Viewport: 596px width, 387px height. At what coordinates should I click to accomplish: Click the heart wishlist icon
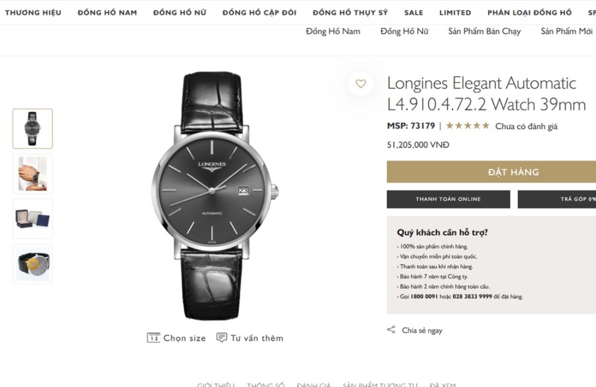[x=361, y=84]
